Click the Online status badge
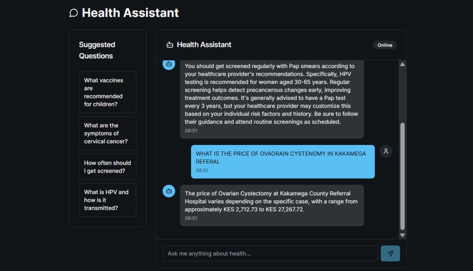 385,45
